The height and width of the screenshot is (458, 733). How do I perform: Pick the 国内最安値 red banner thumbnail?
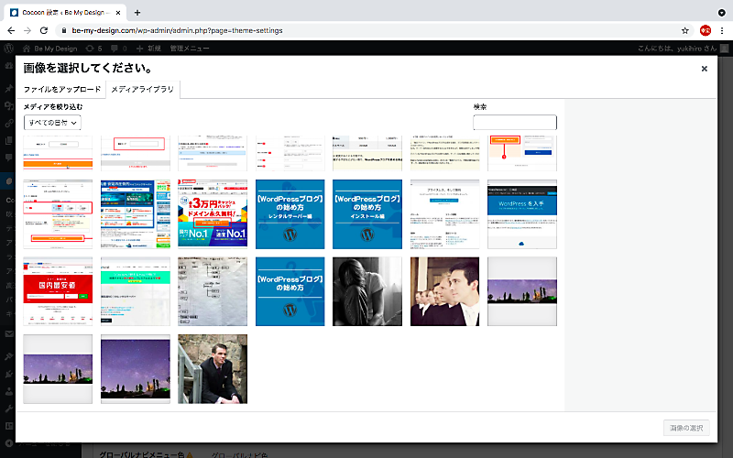[x=58, y=291]
